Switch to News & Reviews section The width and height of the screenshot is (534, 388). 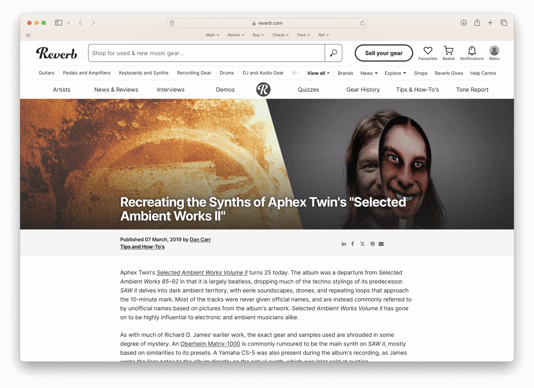116,90
